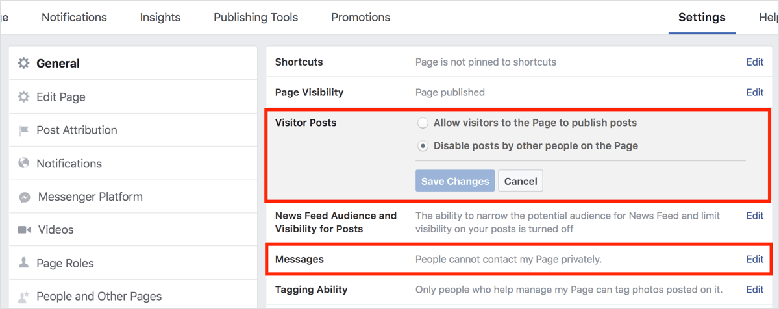Go to the Promotions tab
779x309 pixels.
click(360, 18)
